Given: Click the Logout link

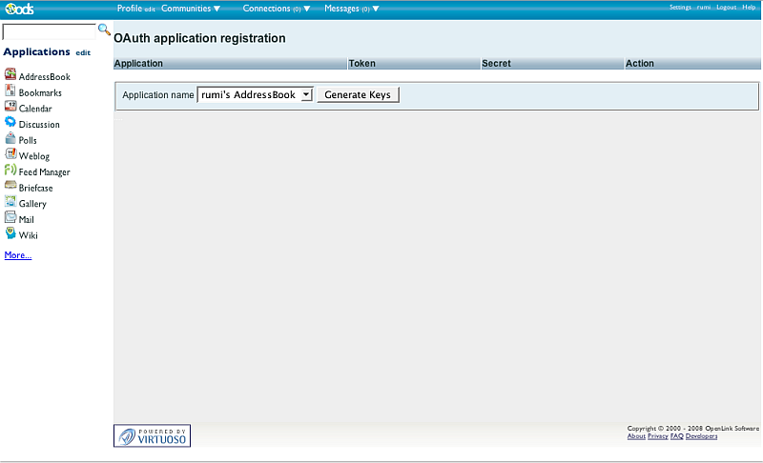Looking at the screenshot, I should click(727, 8).
